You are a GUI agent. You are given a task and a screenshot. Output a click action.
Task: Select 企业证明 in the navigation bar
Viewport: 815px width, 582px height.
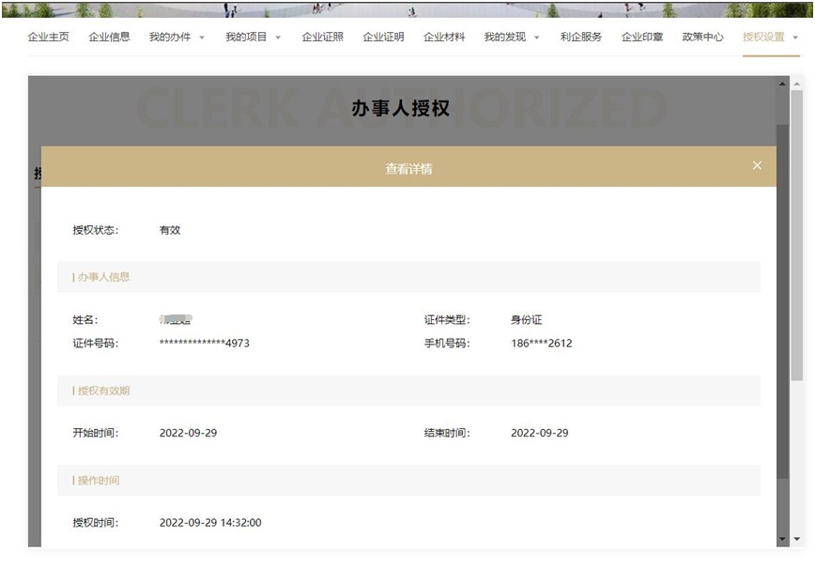point(383,38)
